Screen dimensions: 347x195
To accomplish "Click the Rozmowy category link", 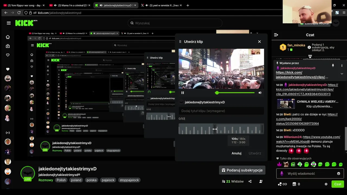I will click(x=46, y=180).
